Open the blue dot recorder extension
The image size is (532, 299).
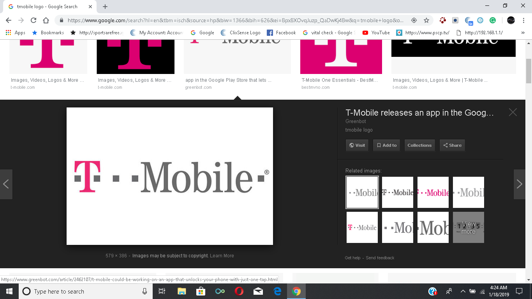click(455, 20)
